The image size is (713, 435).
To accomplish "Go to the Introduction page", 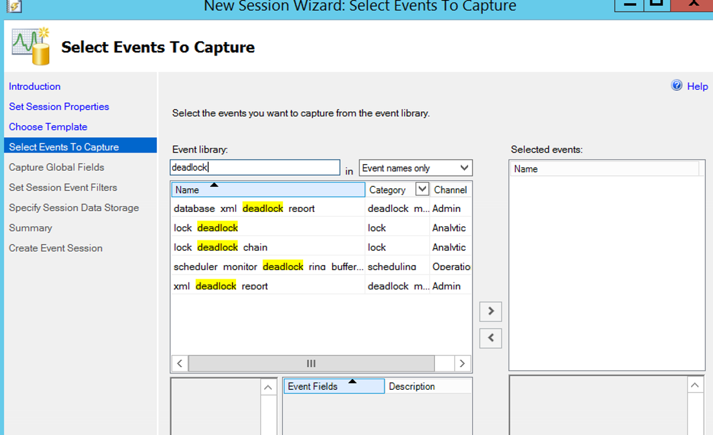I will (x=35, y=87).
